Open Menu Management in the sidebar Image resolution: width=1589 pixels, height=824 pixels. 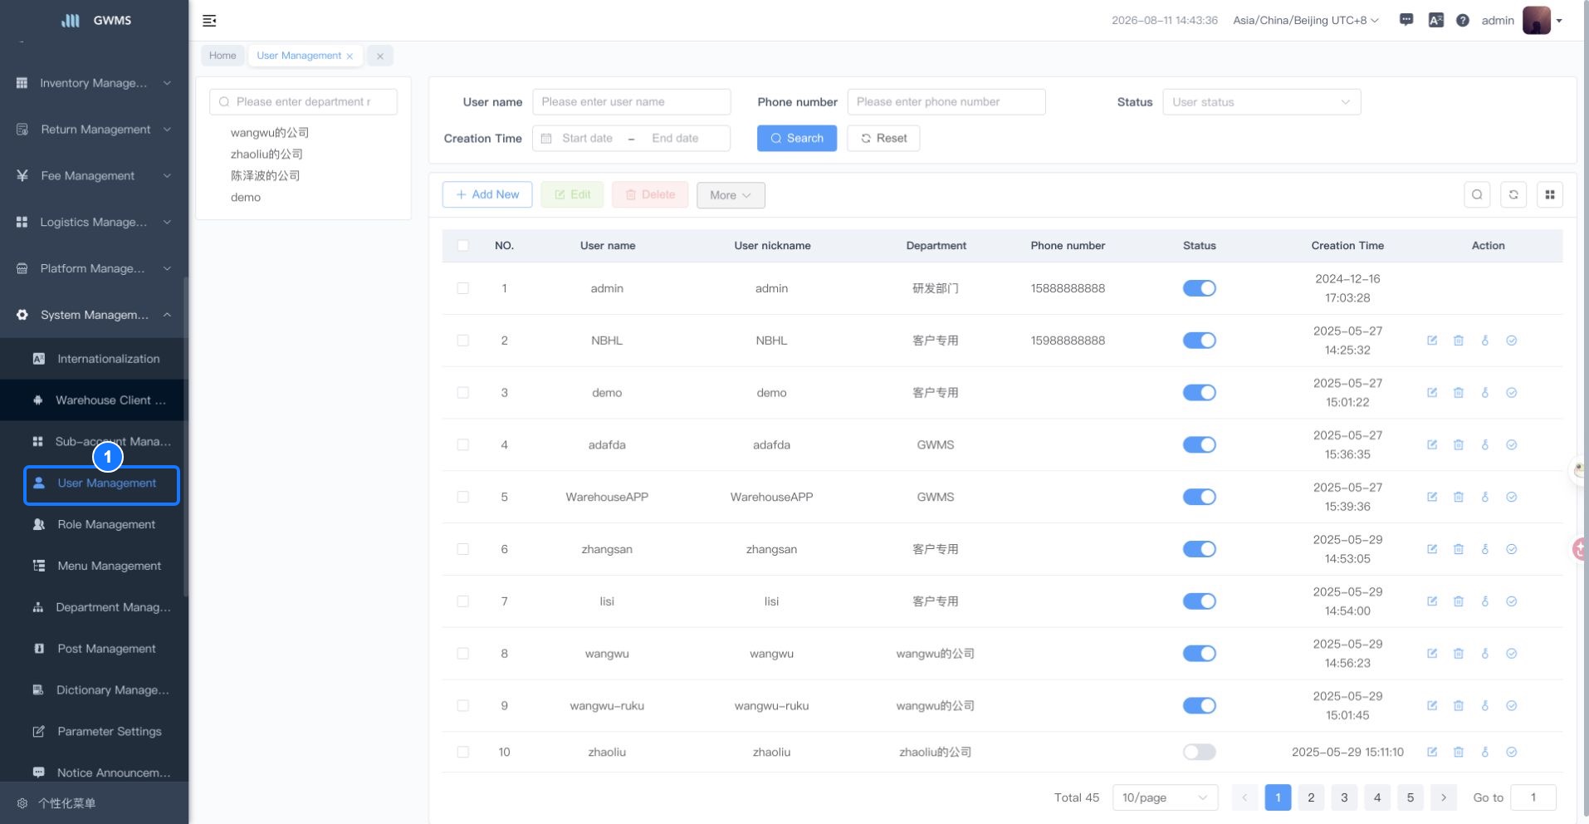pos(94,566)
